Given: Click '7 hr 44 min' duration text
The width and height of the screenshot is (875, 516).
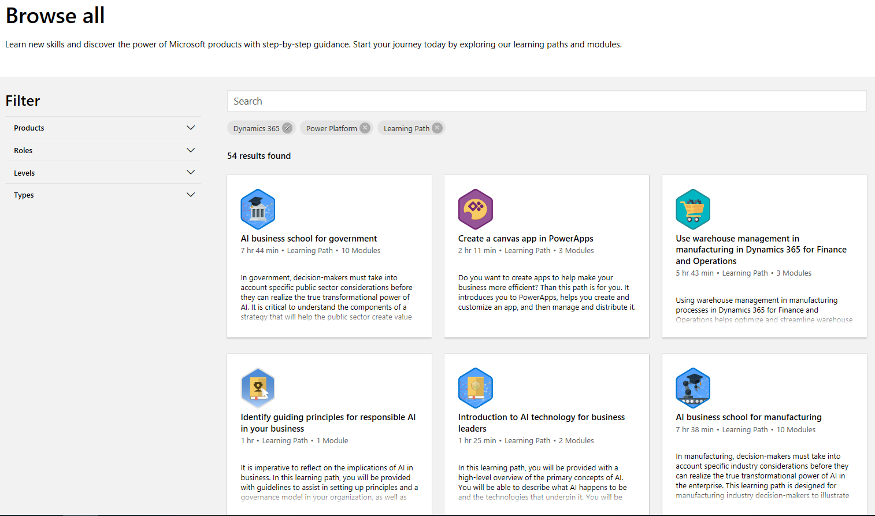Looking at the screenshot, I should pos(259,251).
